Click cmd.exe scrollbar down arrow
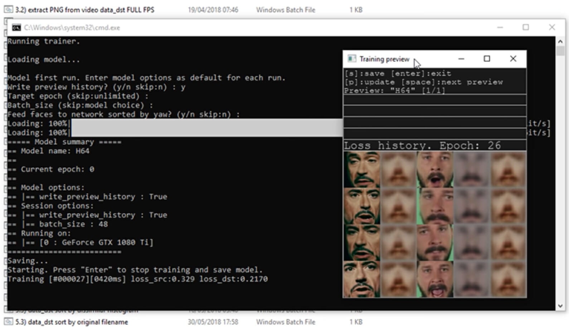 [x=560, y=306]
